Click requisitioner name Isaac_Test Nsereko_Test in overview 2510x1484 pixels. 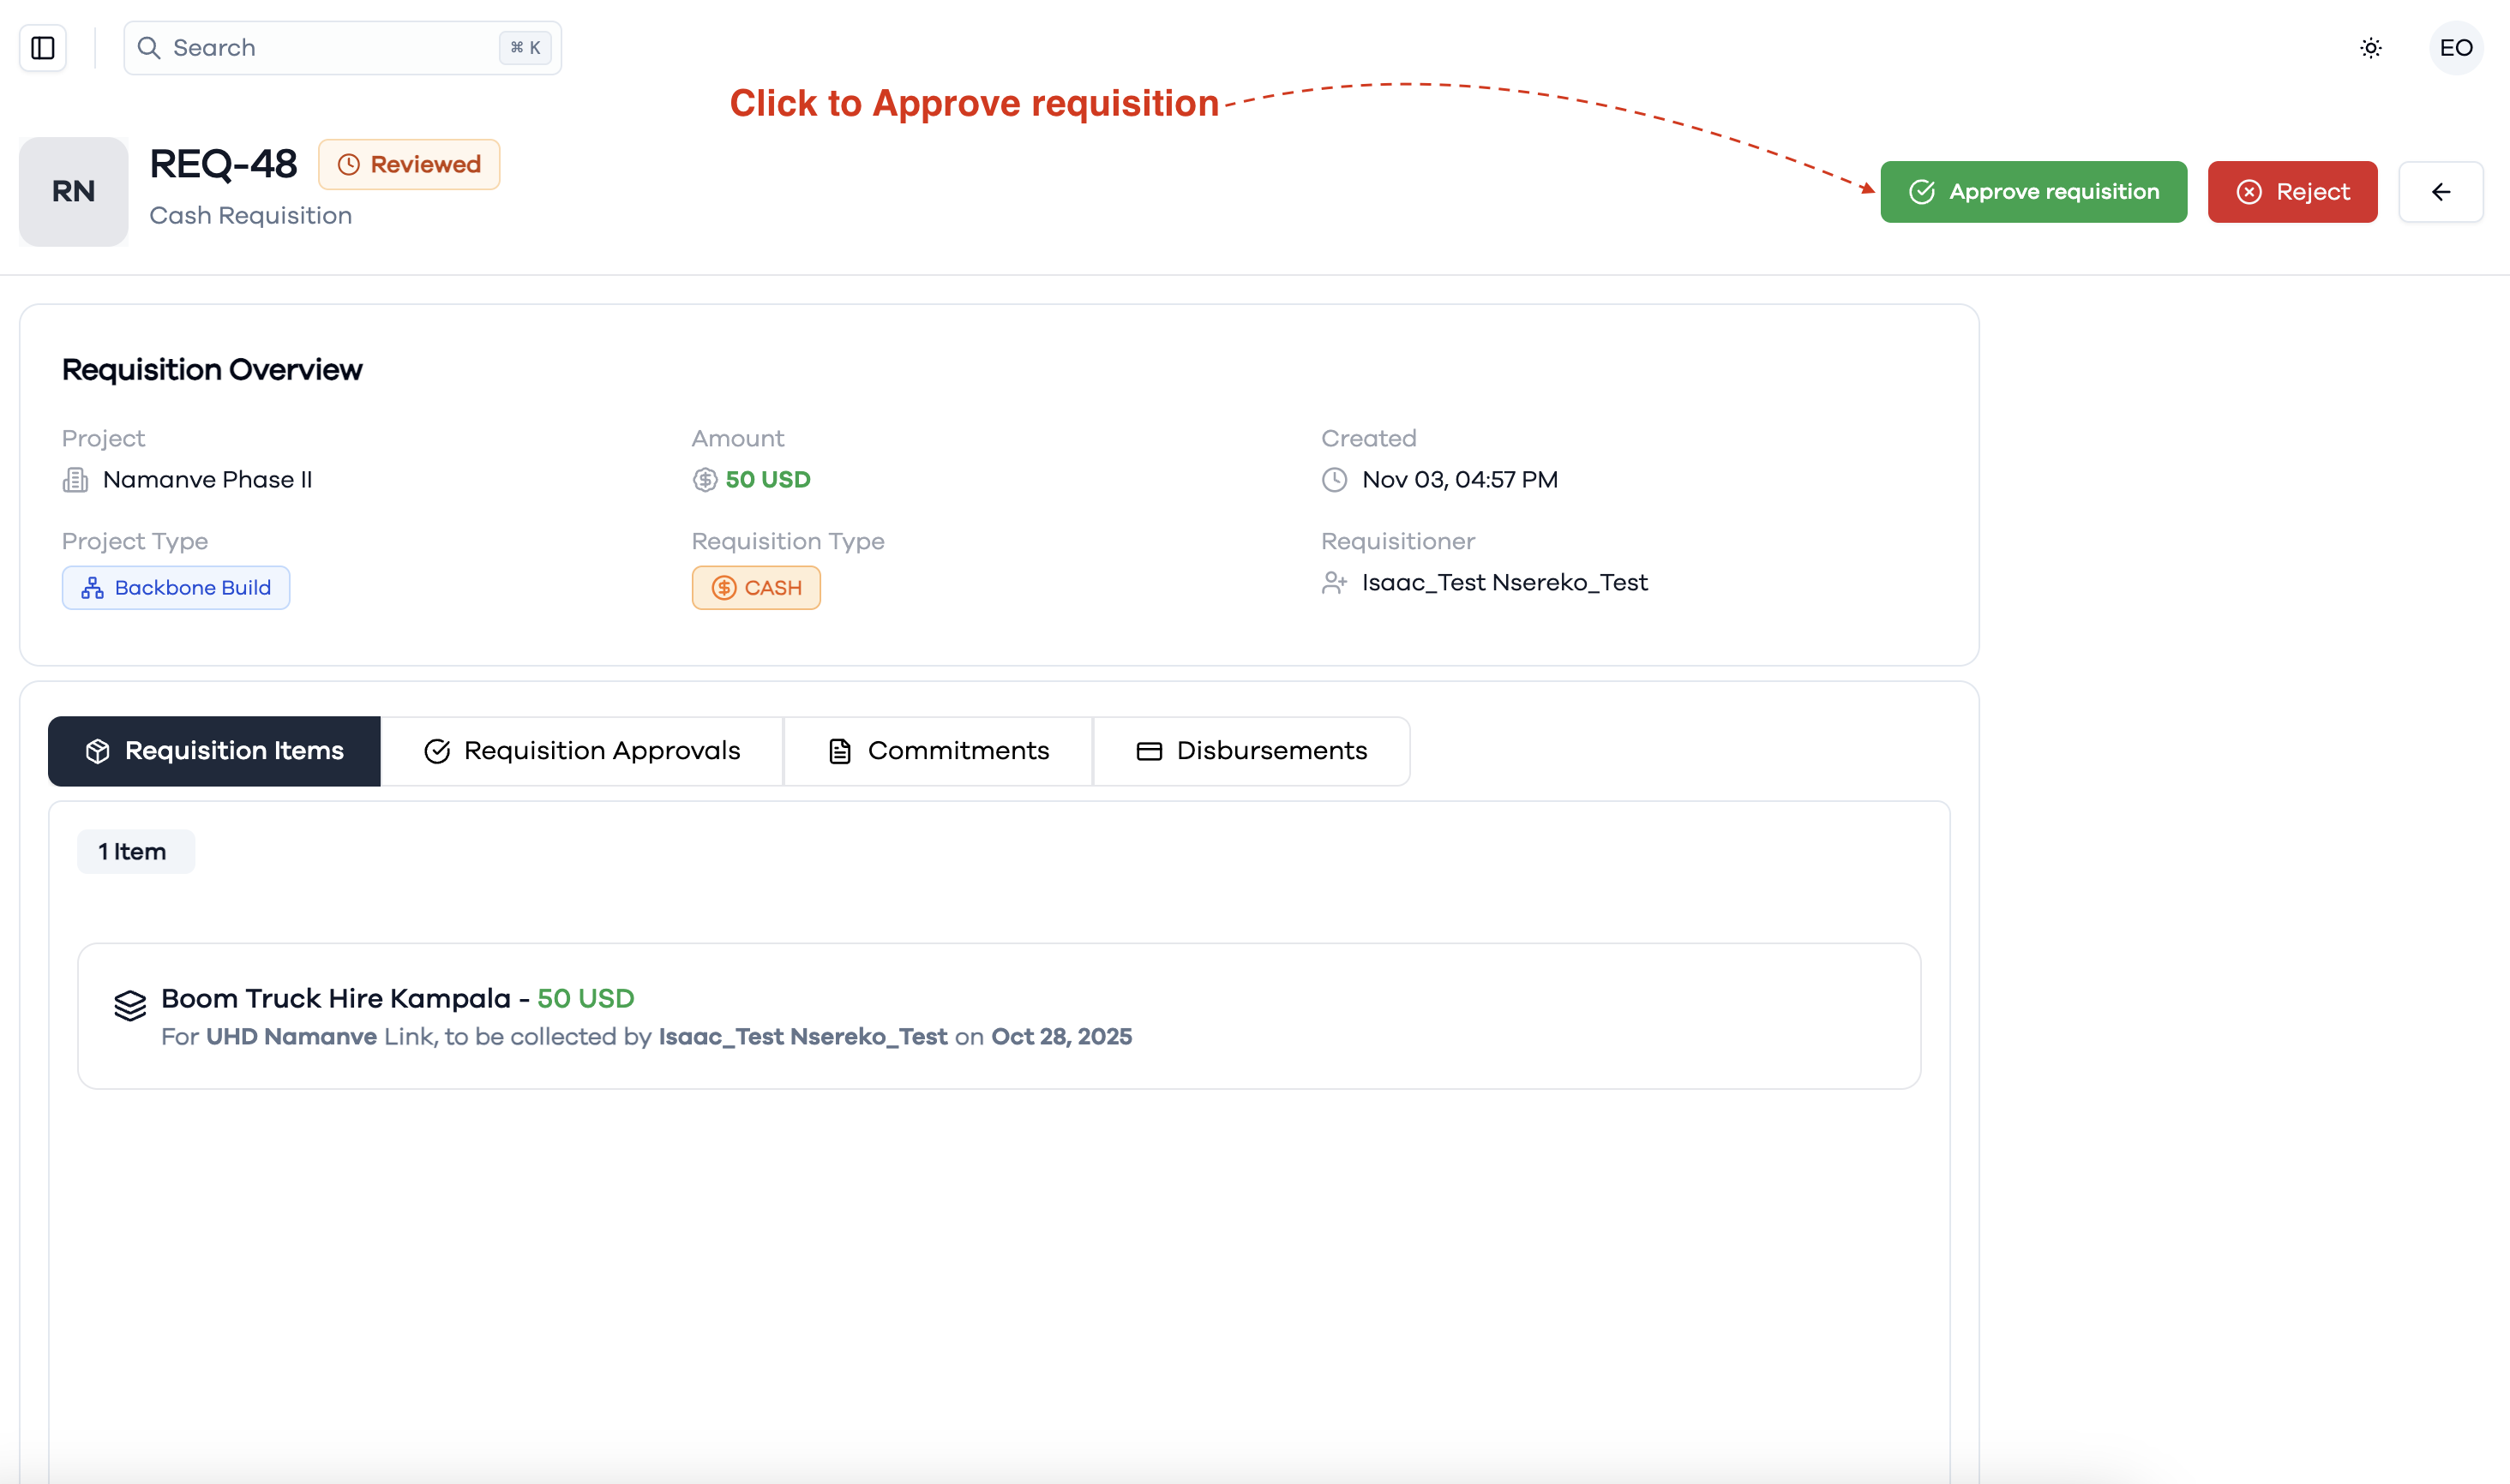click(x=1504, y=583)
